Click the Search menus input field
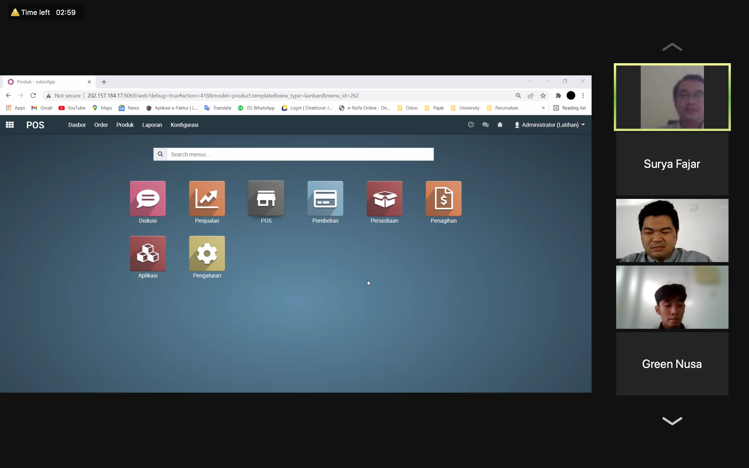The width and height of the screenshot is (749, 468). tap(300, 154)
